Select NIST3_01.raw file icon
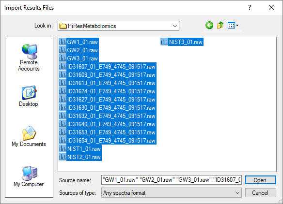The height and width of the screenshot is (204, 283). point(164,42)
